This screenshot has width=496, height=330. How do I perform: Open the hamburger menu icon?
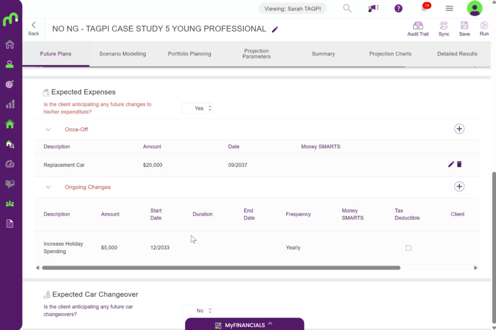click(449, 9)
